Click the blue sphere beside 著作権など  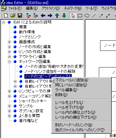point(15,121)
